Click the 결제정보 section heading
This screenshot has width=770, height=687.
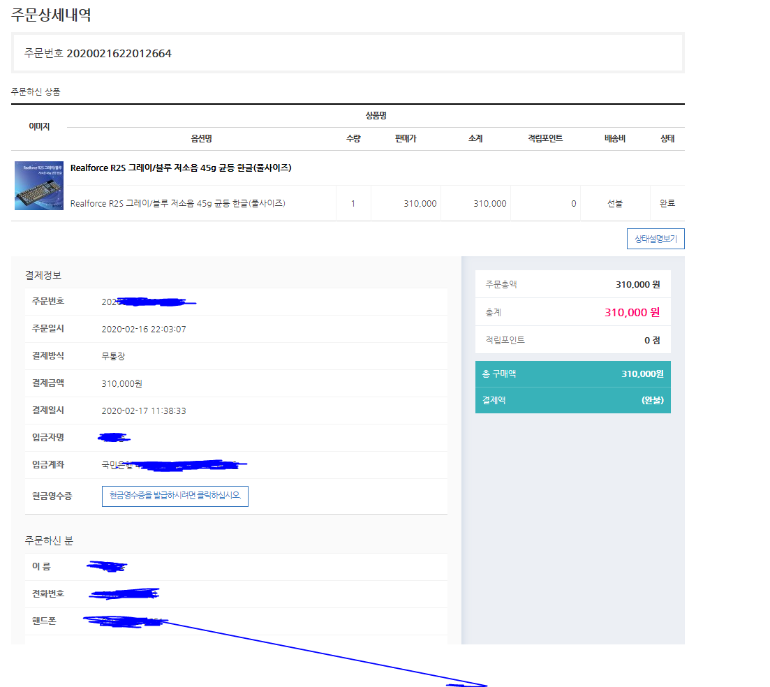point(43,276)
